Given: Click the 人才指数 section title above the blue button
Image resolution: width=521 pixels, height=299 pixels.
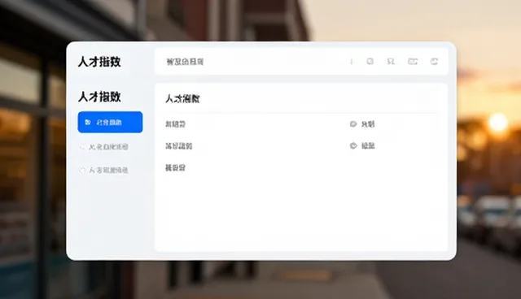Looking at the screenshot, I should point(99,97).
